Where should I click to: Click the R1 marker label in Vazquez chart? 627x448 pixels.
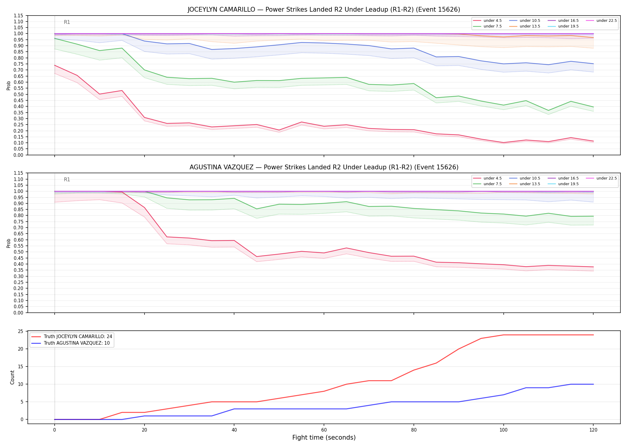tap(67, 179)
